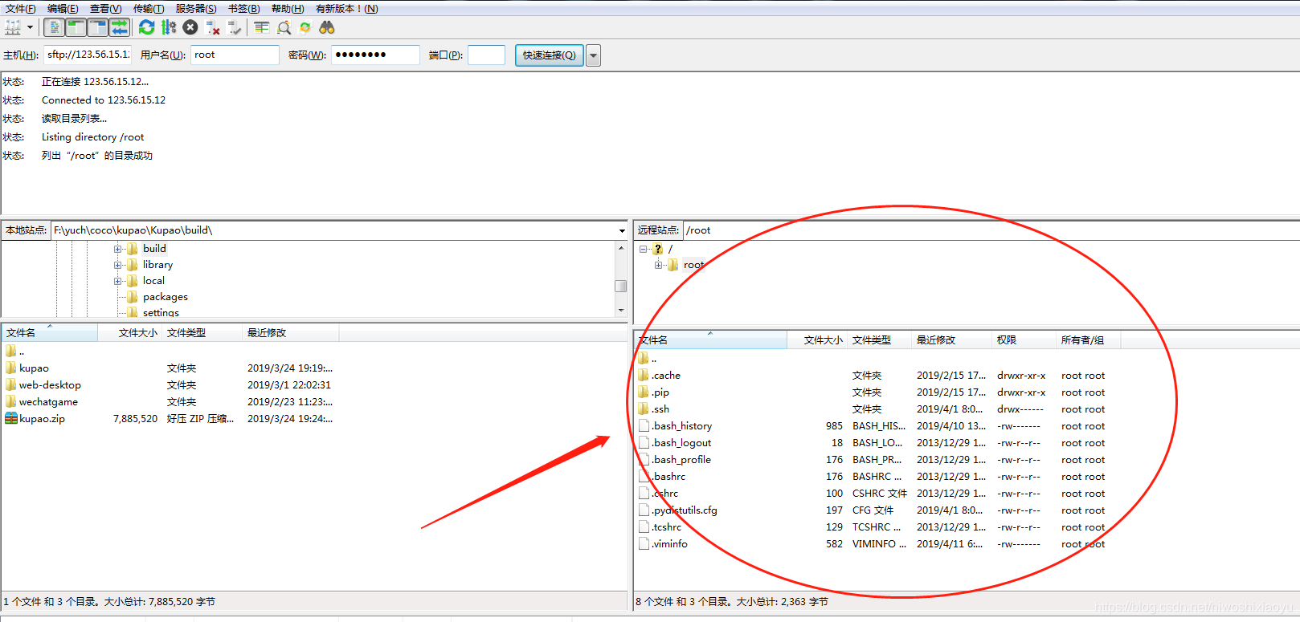This screenshot has height=622, width=1300.
Task: Click the remote site path field
Action: (991, 230)
